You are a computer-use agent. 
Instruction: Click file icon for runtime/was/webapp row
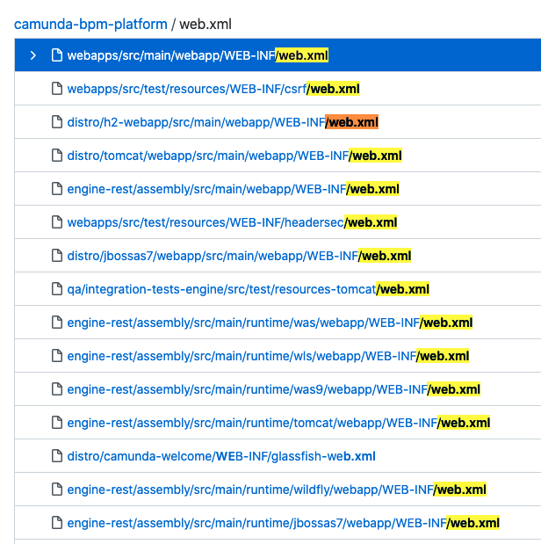(57, 323)
